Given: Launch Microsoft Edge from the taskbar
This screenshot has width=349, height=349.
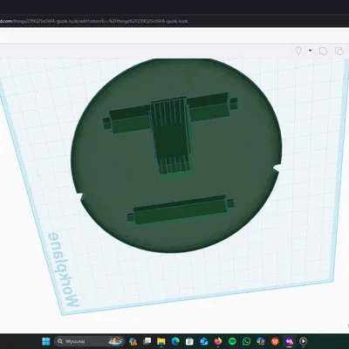Looking at the screenshot, I should coord(175,341).
